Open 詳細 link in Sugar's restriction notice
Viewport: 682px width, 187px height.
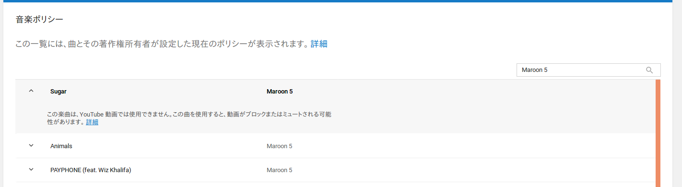[x=92, y=122]
